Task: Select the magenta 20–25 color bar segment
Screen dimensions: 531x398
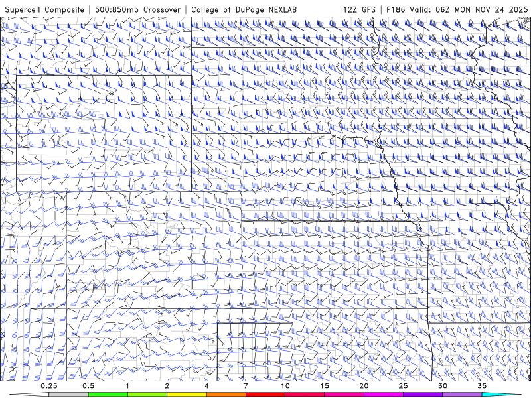Action: click(x=384, y=395)
